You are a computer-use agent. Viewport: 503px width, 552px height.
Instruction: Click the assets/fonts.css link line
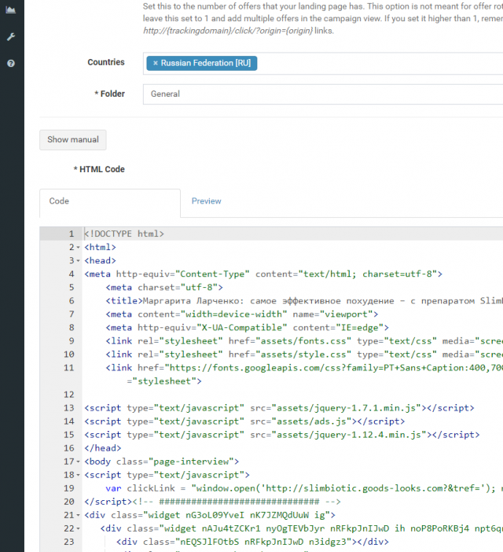click(x=304, y=340)
